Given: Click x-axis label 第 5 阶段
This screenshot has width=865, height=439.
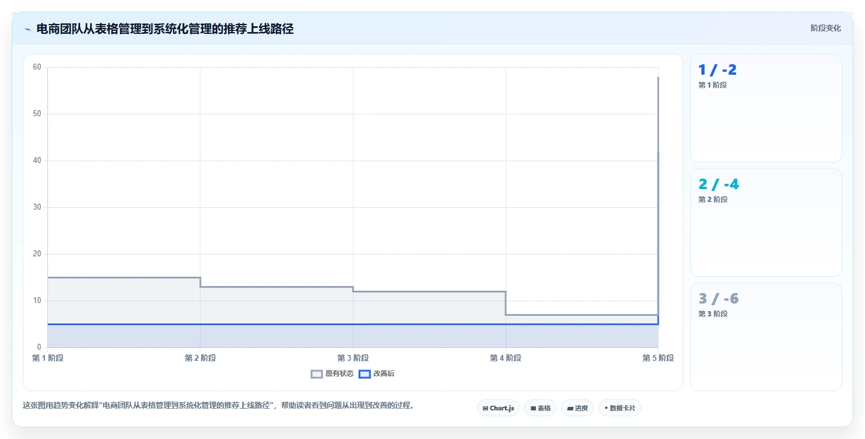Looking at the screenshot, I should coord(658,358).
